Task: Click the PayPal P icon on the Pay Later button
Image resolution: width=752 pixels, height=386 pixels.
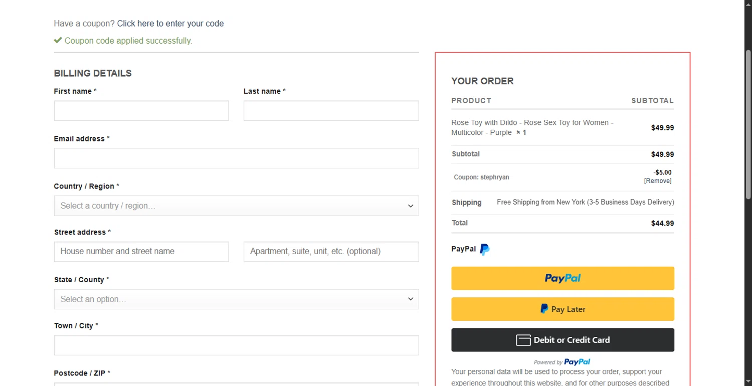Action: [544, 309]
